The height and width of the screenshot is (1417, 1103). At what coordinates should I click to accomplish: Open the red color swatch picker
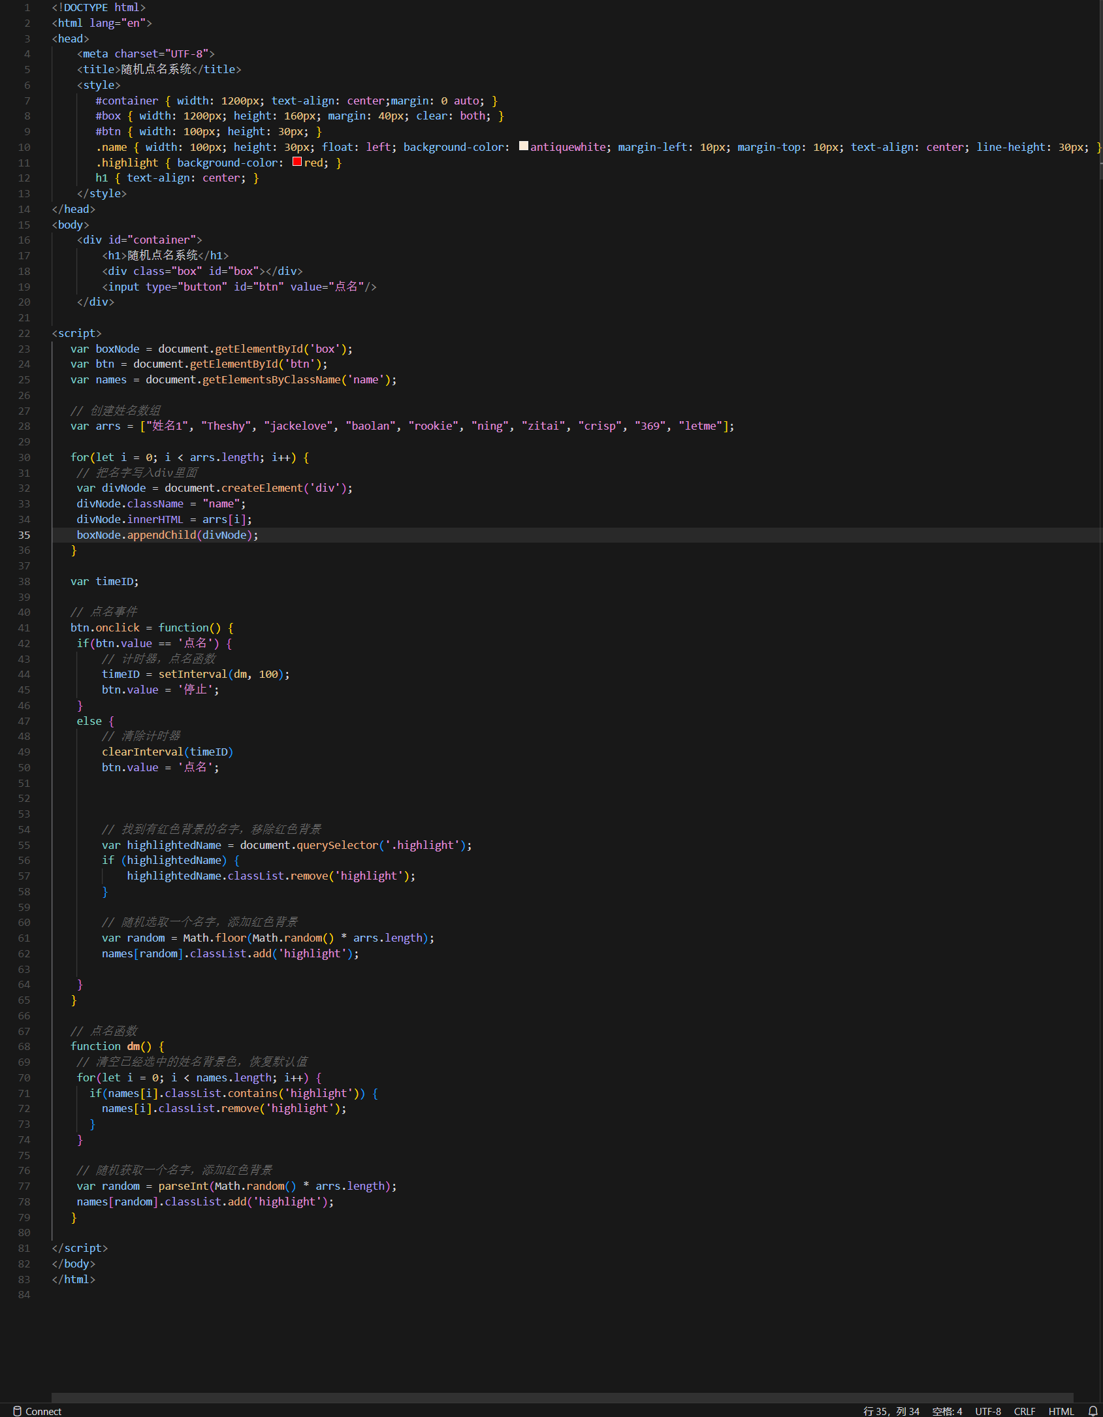click(297, 162)
